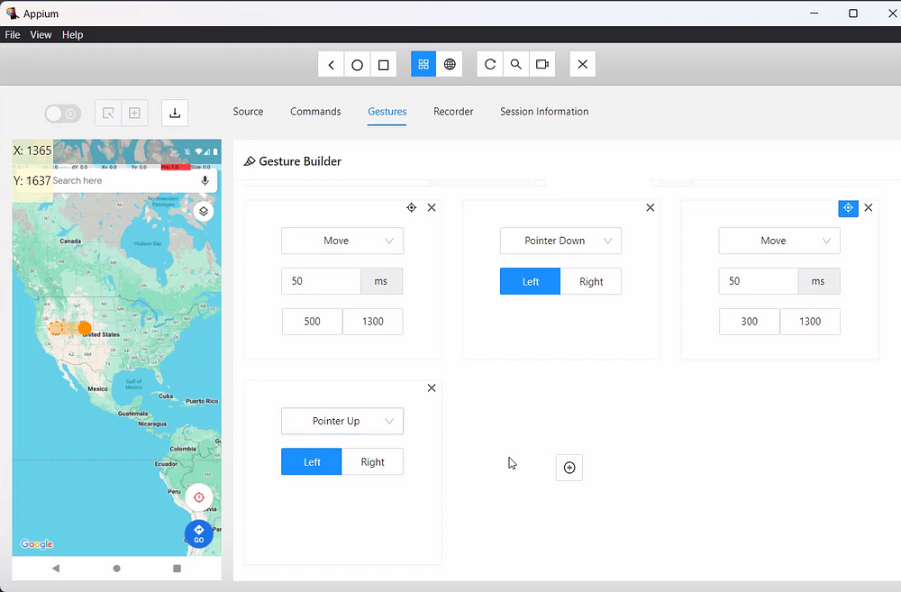Click Android home dot in screenshot
901x592 pixels.
tap(116, 569)
